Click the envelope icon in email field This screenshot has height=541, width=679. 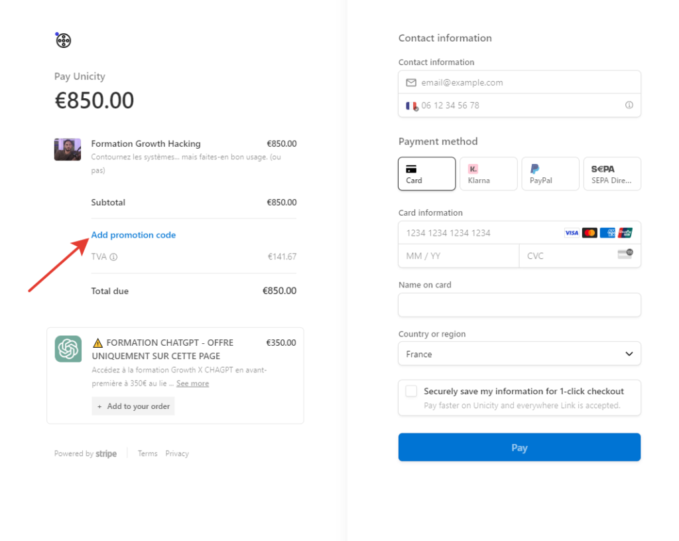[x=411, y=82]
